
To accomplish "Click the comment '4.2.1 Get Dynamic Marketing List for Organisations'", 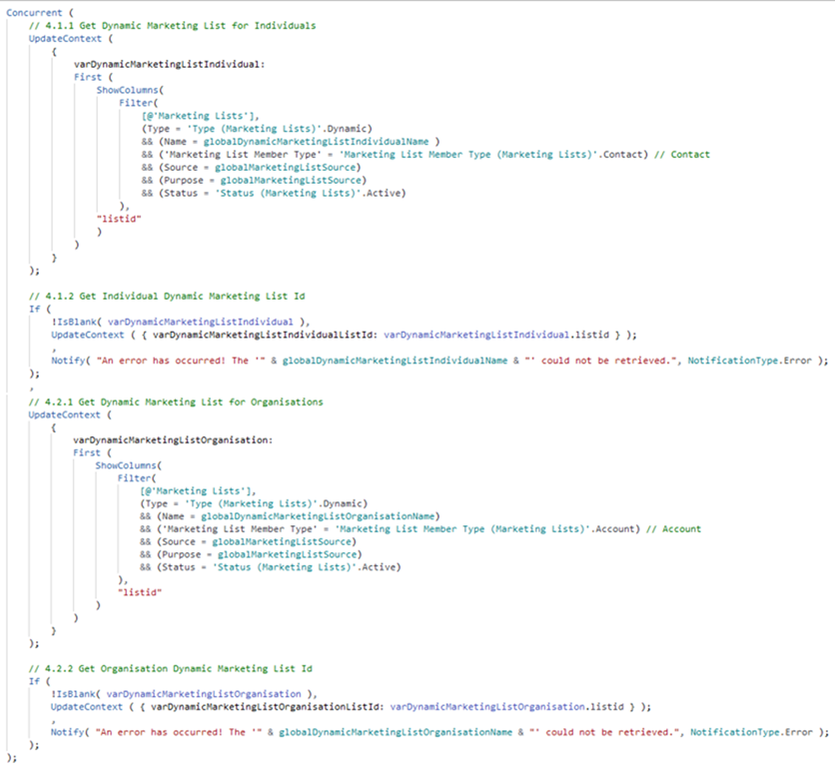I will coord(167,399).
